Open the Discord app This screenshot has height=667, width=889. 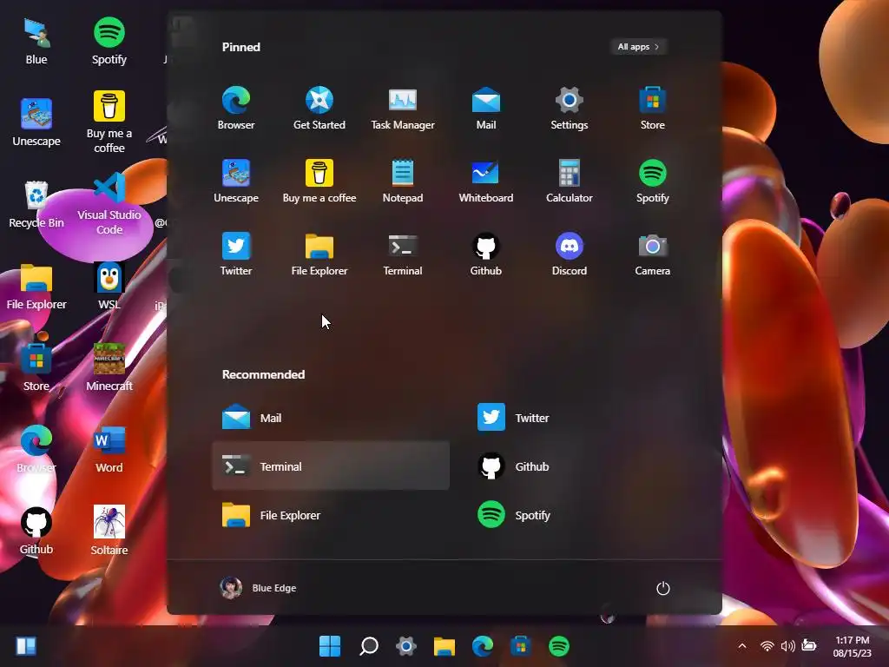point(570,254)
